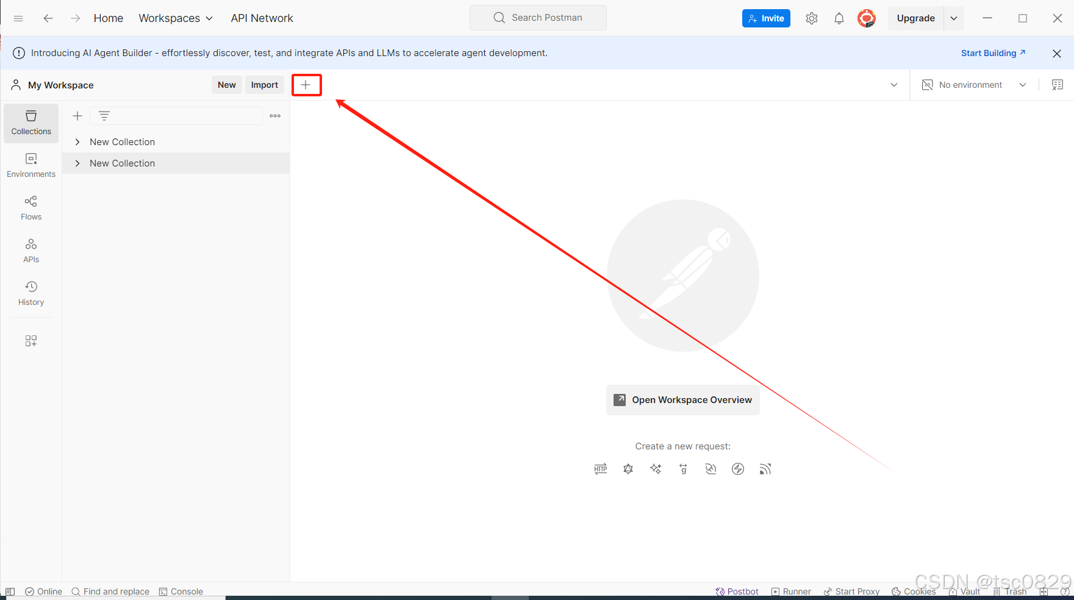Click the Invite button

click(766, 18)
